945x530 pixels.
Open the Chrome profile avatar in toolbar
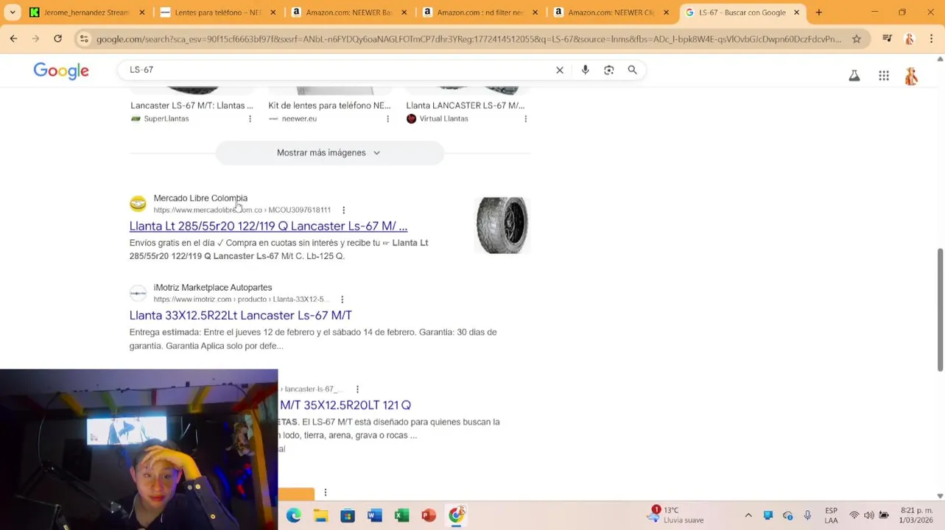910,39
